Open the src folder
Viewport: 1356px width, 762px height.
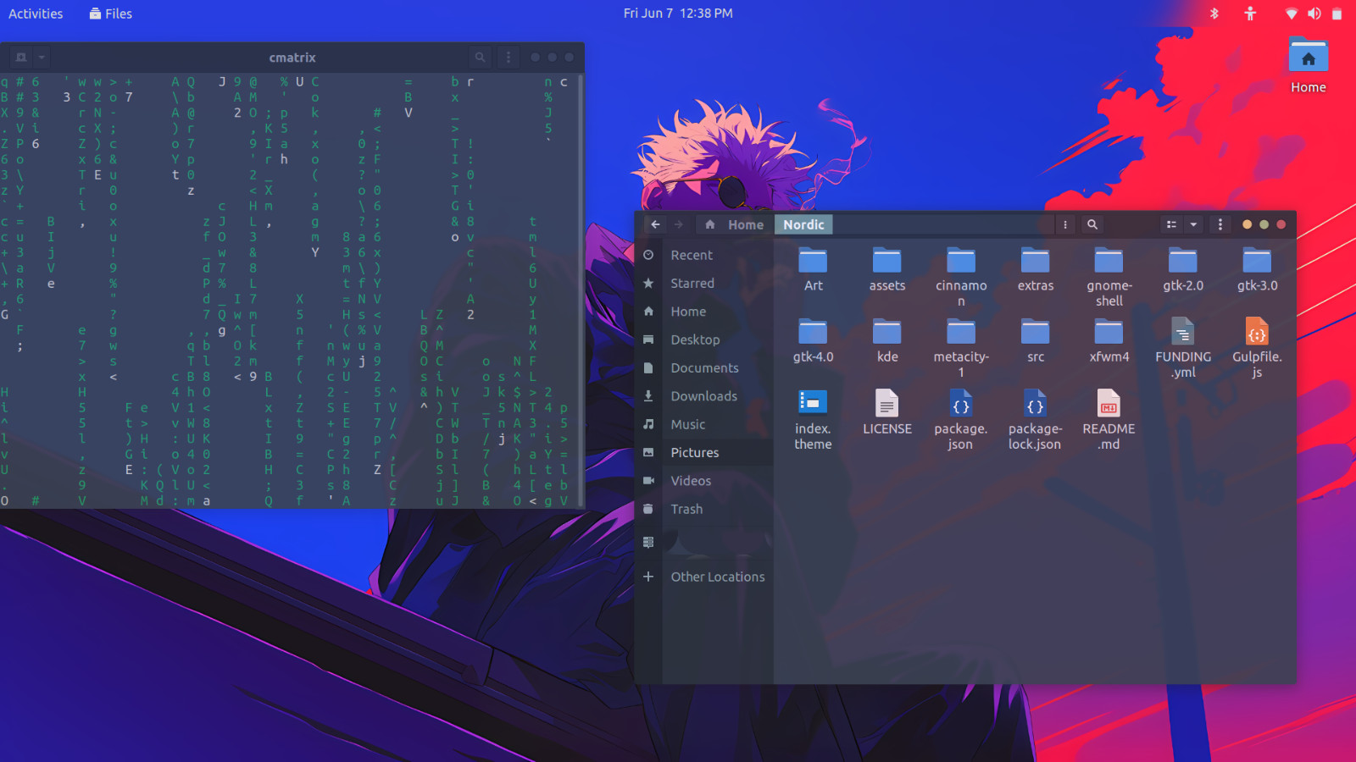pyautogui.click(x=1035, y=340)
